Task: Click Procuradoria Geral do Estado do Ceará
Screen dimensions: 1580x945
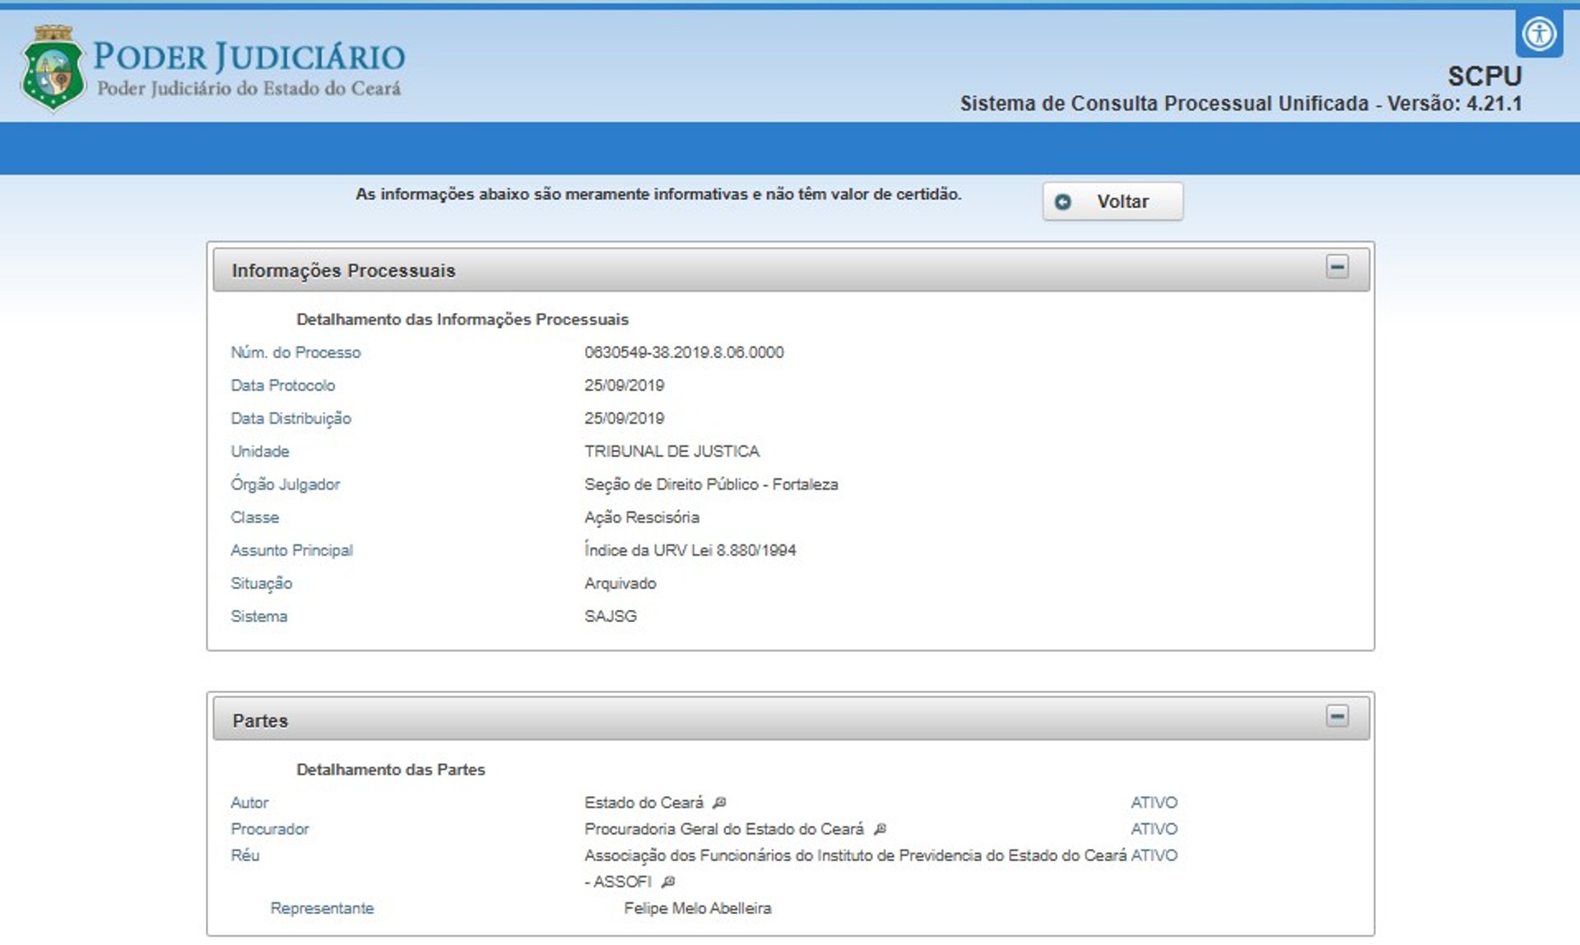Action: click(x=723, y=829)
